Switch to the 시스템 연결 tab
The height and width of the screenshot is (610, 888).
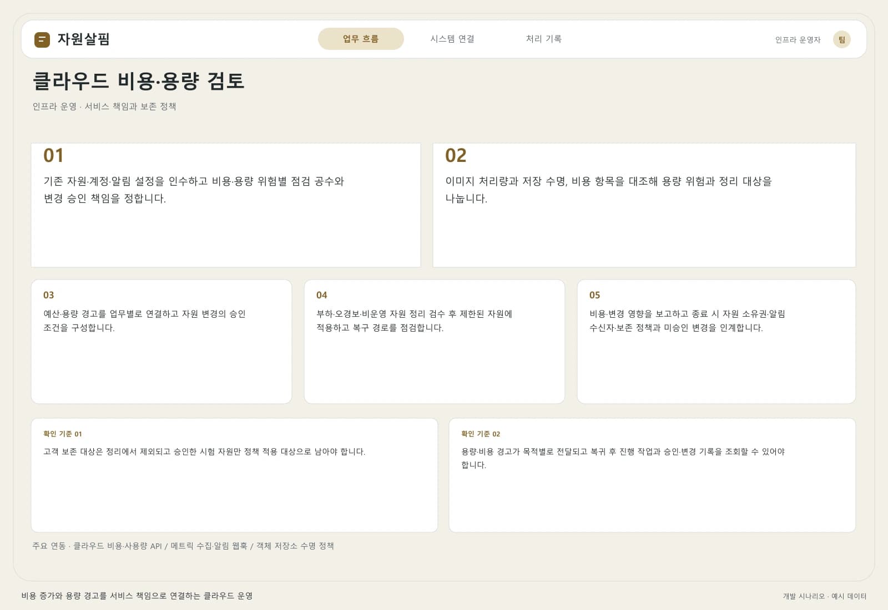pyautogui.click(x=452, y=39)
